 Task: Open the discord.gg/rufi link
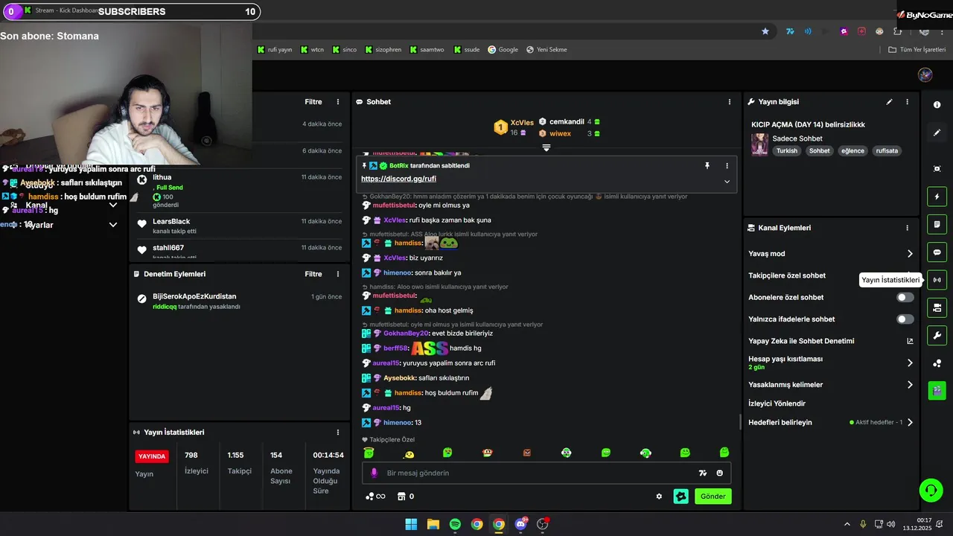click(x=398, y=179)
